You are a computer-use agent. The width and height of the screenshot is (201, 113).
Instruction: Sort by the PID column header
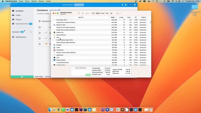click(x=135, y=18)
